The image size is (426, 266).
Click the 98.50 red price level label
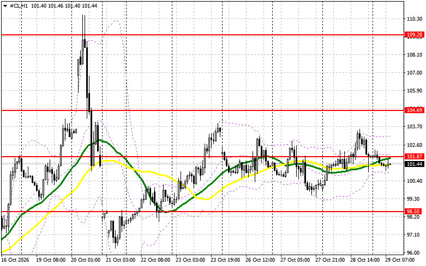tap(413, 211)
